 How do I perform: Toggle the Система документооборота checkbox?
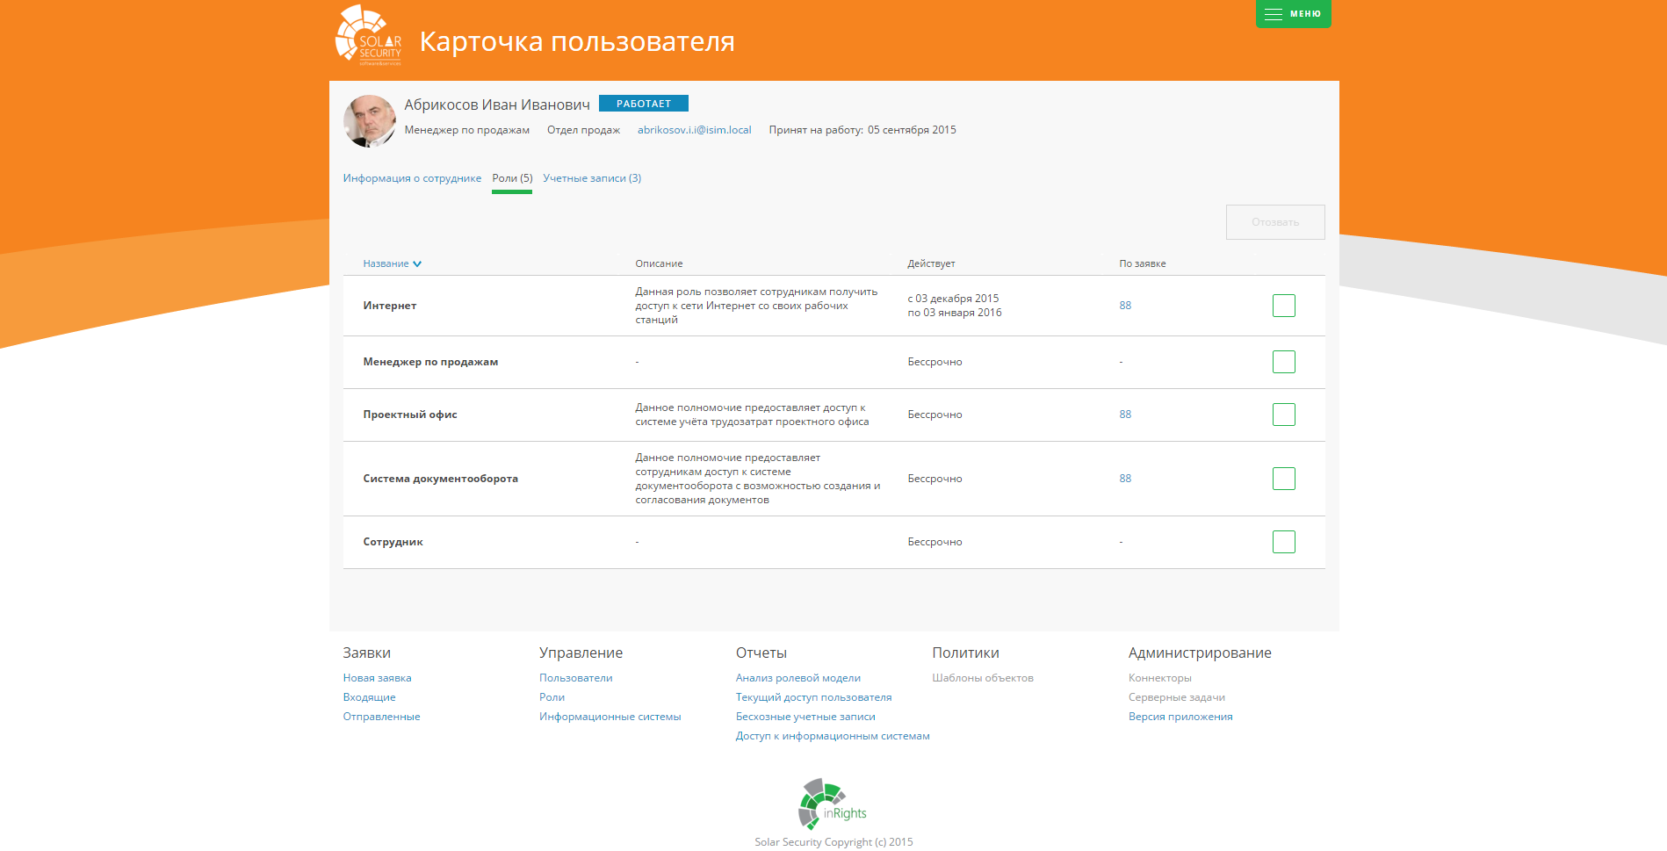1283,479
